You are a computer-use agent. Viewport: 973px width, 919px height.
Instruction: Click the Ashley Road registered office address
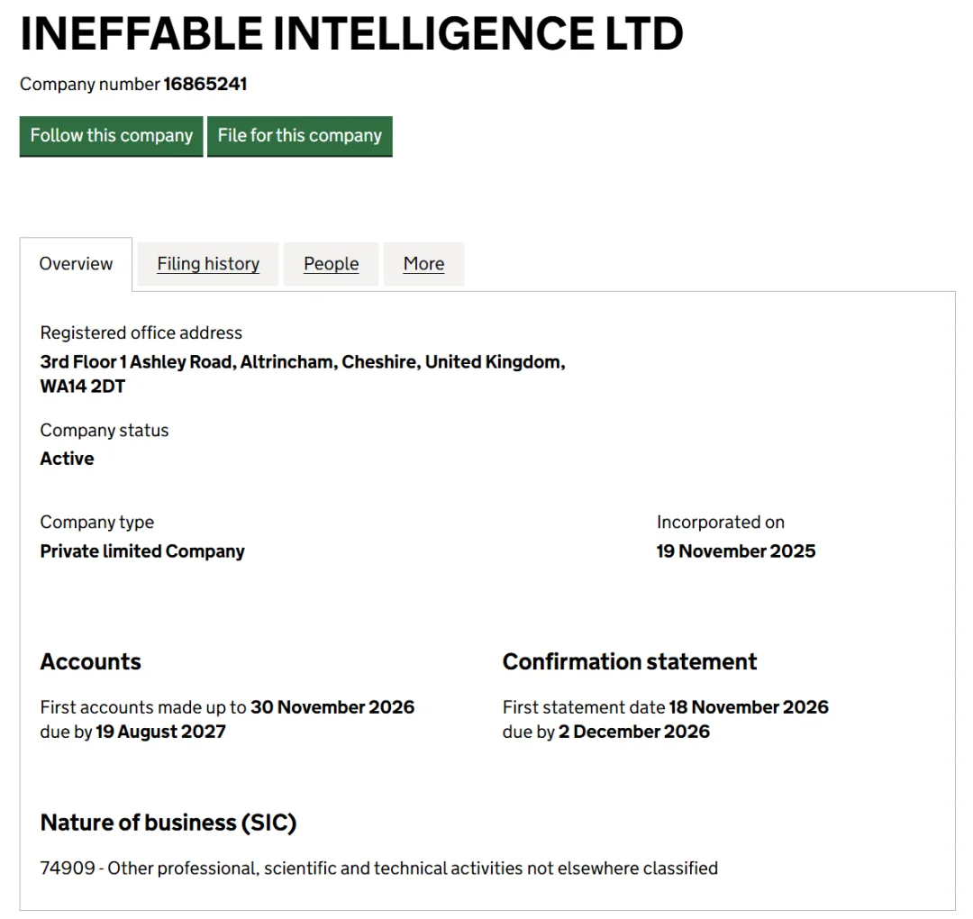[302, 362]
